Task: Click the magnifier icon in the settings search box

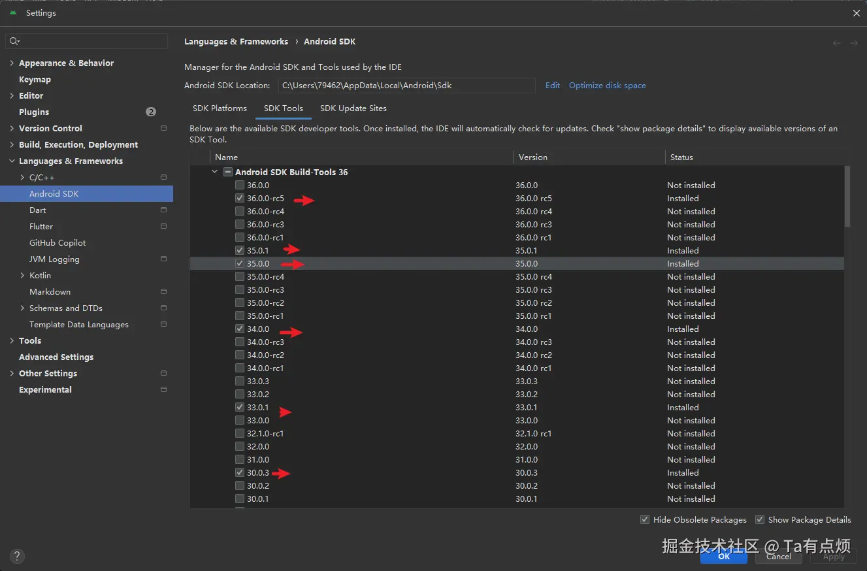Action: pyautogui.click(x=14, y=41)
